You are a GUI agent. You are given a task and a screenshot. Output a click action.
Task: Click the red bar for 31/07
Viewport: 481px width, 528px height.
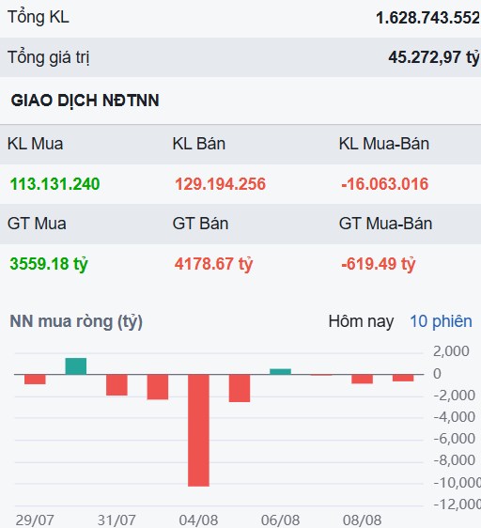coord(116,385)
